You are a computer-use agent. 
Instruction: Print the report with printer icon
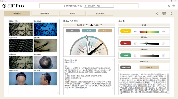164,13
